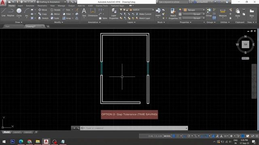Screen dimensions: 259x145
Task: Click the keyword search box
Action: (174, 2)
